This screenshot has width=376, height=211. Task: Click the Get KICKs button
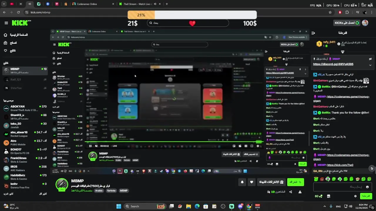[x=347, y=23]
